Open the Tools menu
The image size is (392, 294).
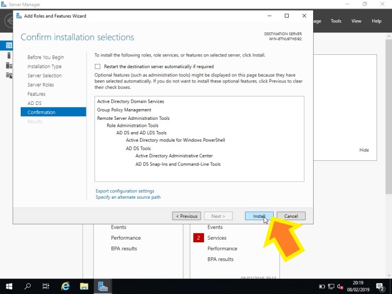pos(336,21)
